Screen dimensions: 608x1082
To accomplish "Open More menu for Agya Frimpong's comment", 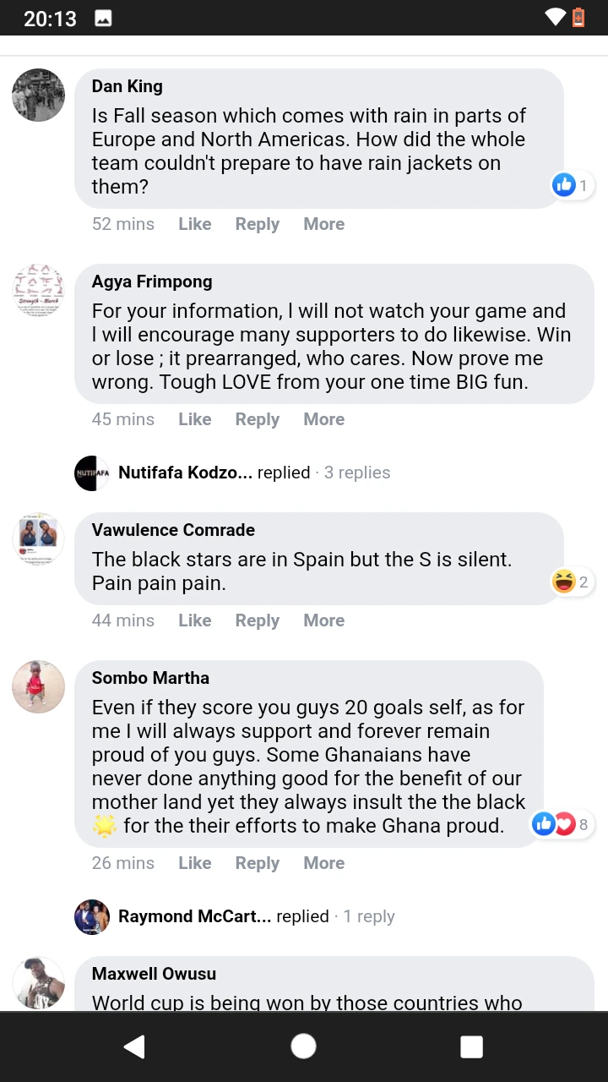I will pyautogui.click(x=323, y=419).
